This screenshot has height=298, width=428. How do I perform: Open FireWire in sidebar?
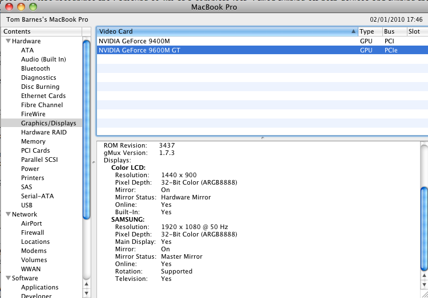click(x=33, y=114)
